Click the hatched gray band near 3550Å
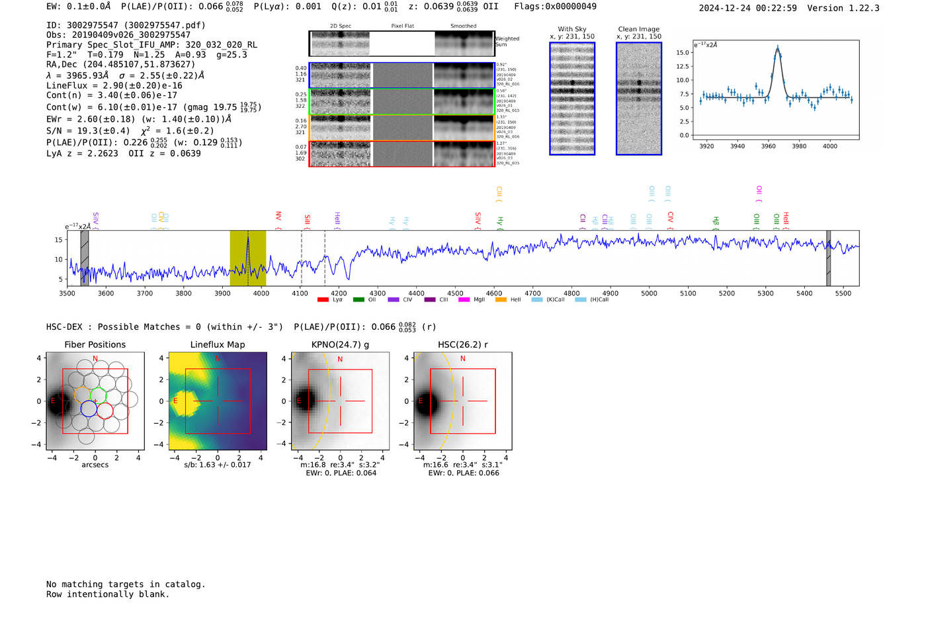Screen dimensions: 926x630 (85, 258)
